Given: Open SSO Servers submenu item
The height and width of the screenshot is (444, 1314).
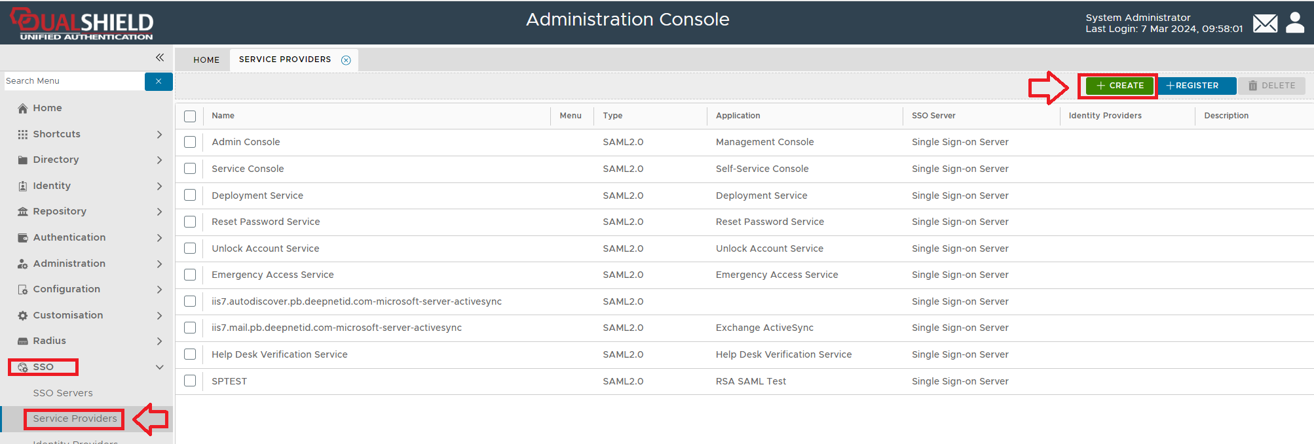Looking at the screenshot, I should 63,393.
